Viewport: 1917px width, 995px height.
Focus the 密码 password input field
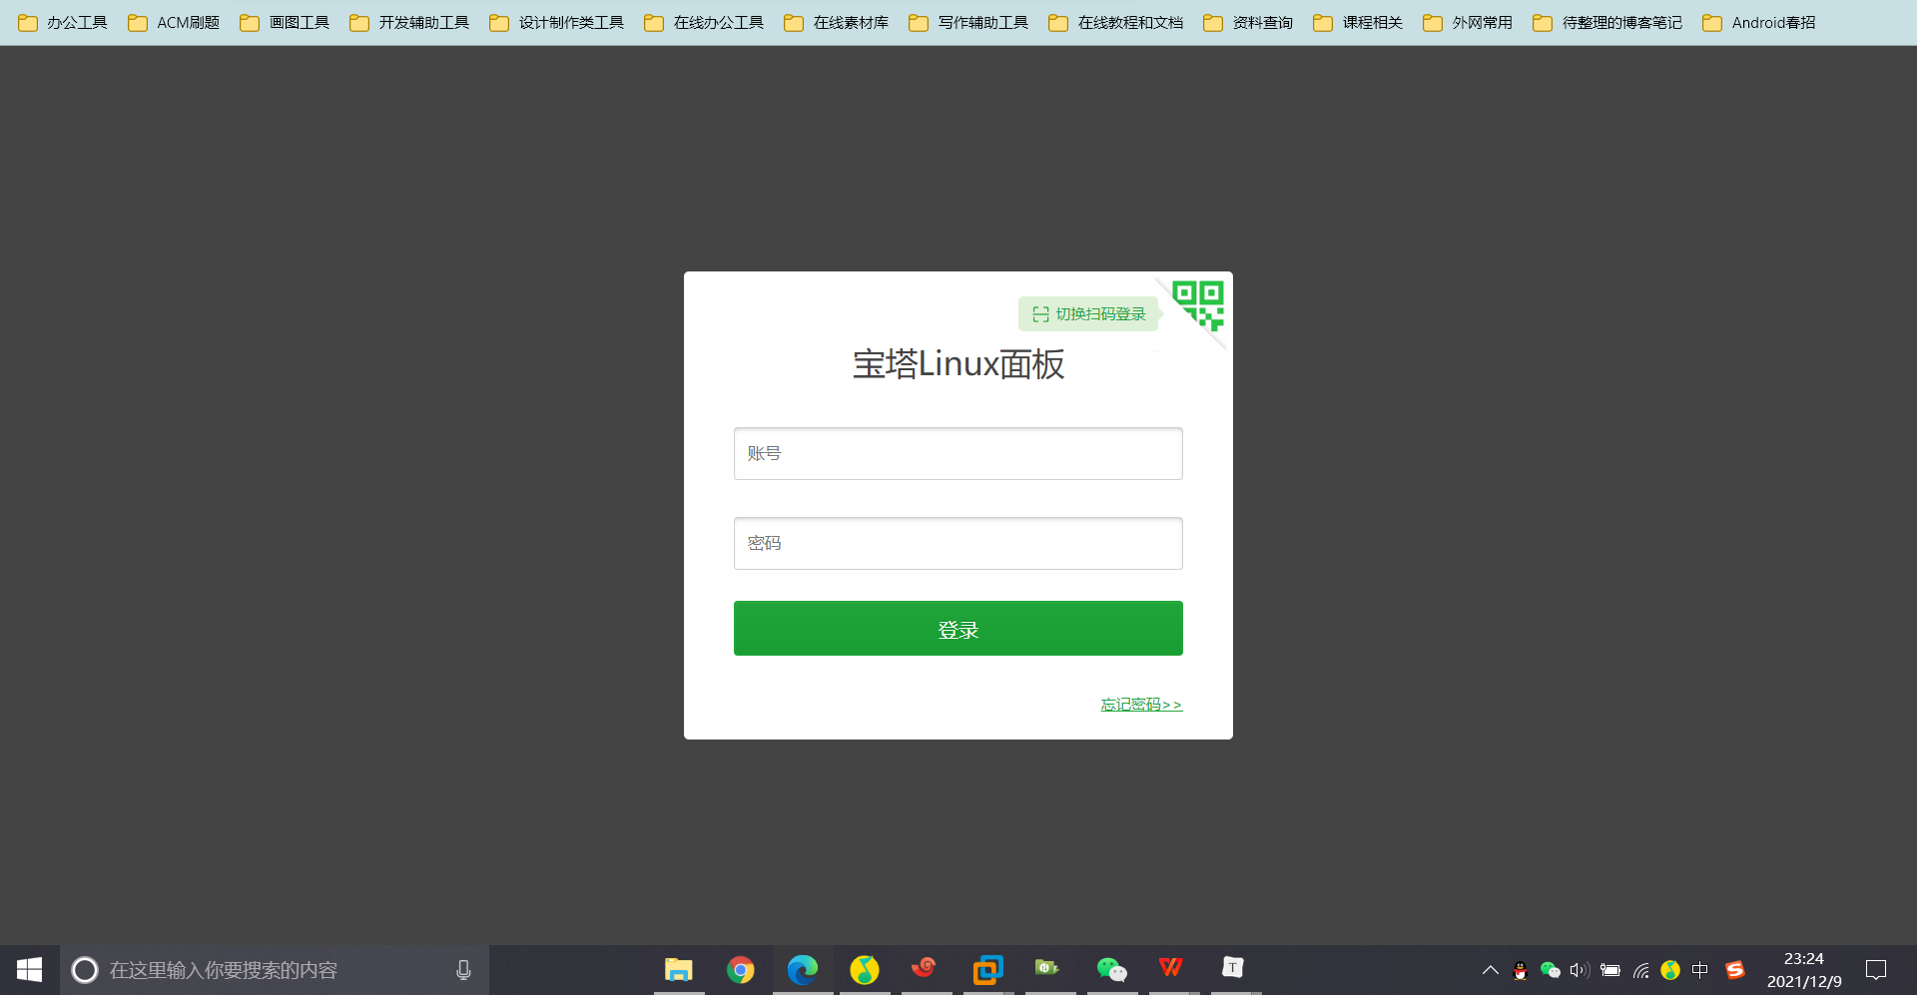958,543
